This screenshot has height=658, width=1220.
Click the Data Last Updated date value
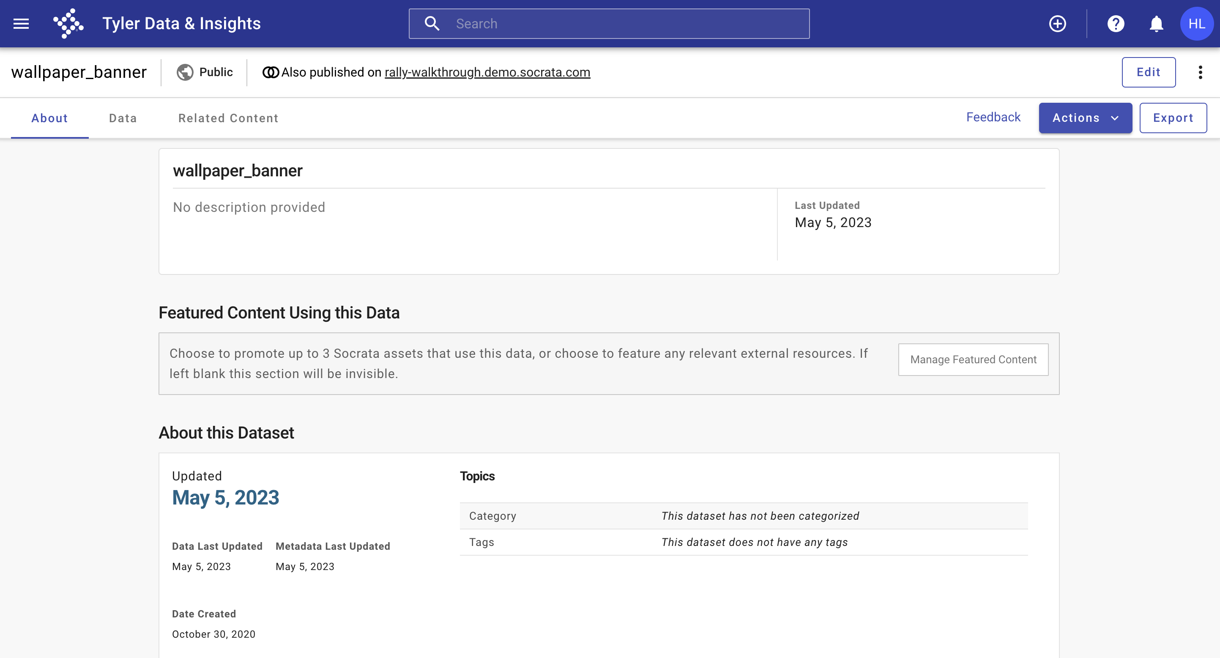click(x=201, y=567)
